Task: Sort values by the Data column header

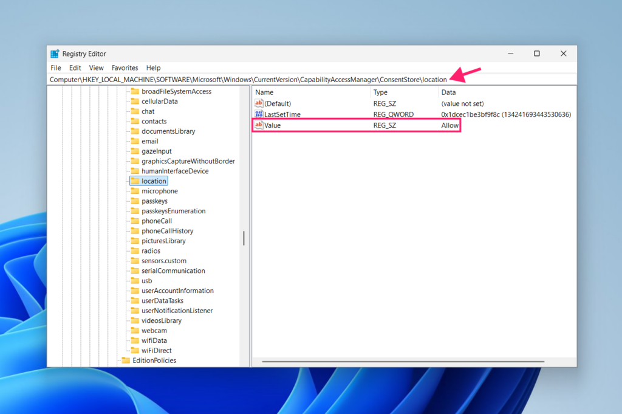Action: coord(507,92)
